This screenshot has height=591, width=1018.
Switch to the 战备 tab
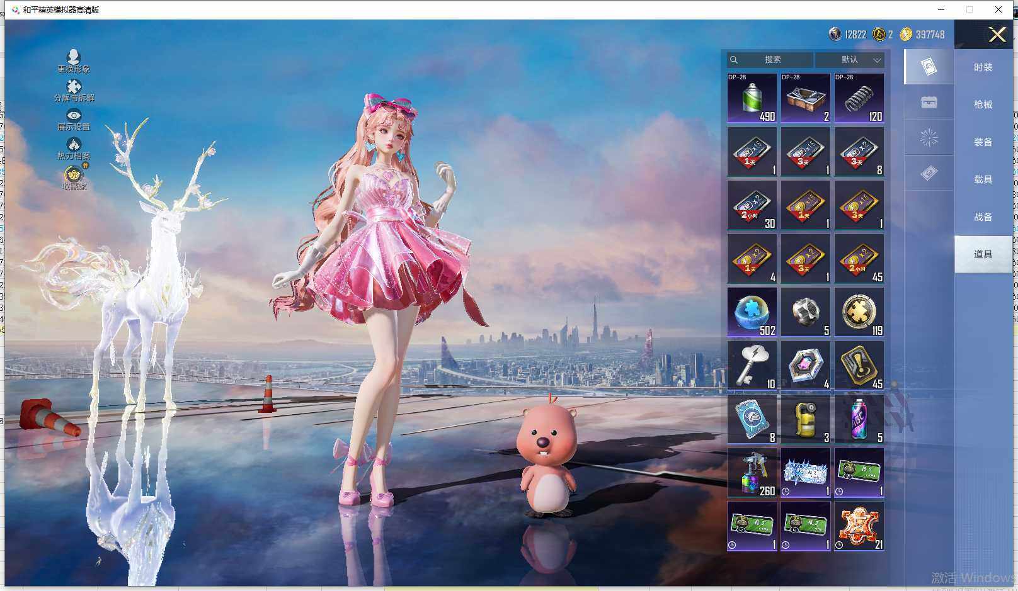(983, 217)
